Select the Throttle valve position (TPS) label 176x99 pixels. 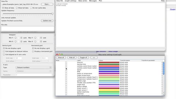point(86,82)
